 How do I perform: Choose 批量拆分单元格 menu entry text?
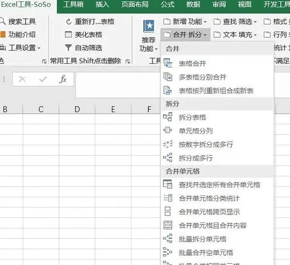coord(203,239)
